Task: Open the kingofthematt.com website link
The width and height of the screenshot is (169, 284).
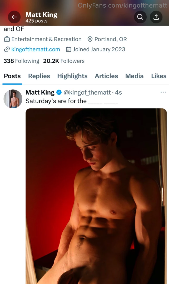Action: (36, 49)
